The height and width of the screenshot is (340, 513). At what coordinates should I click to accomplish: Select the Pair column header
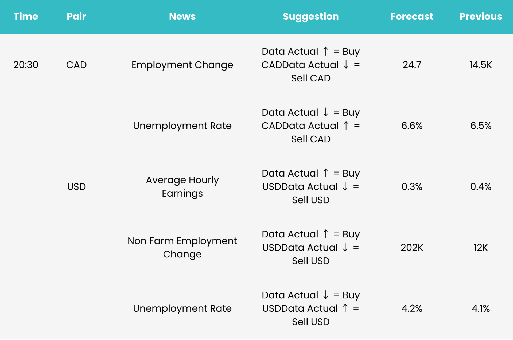tap(76, 17)
